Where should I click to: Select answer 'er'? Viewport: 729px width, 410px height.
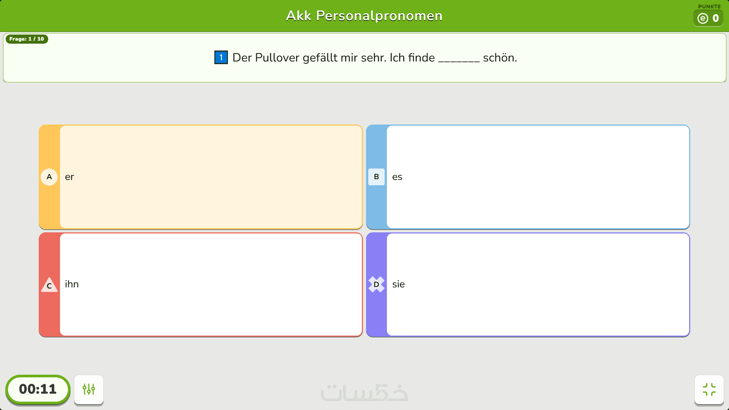click(x=211, y=177)
